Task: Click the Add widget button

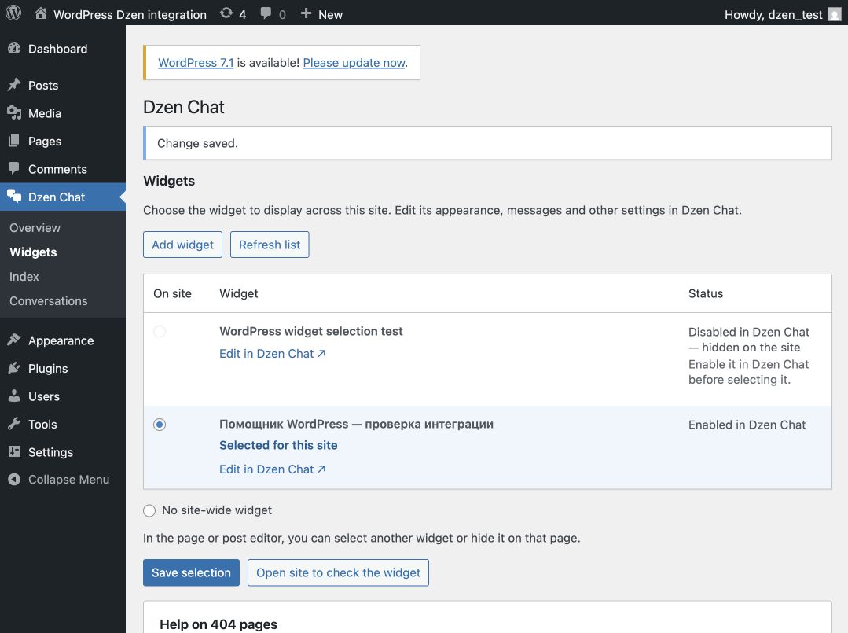Action: (x=183, y=245)
